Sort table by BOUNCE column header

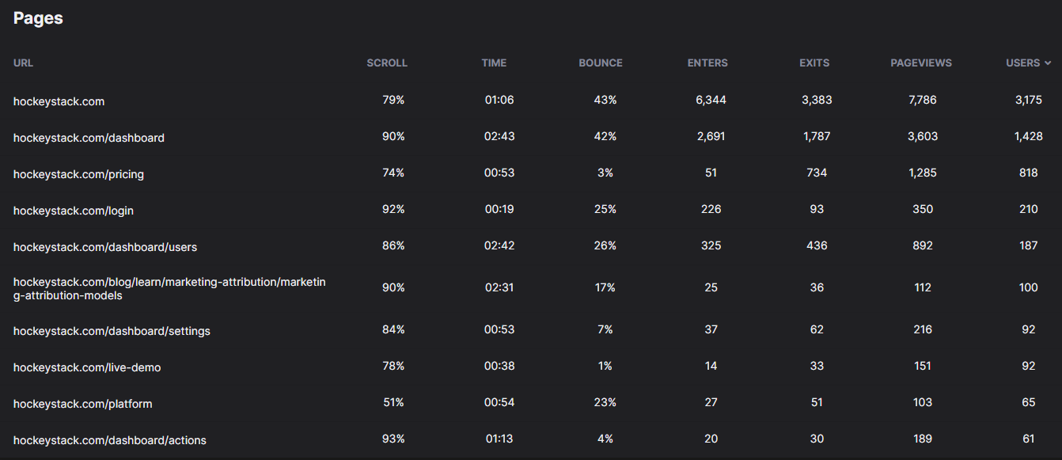(601, 63)
